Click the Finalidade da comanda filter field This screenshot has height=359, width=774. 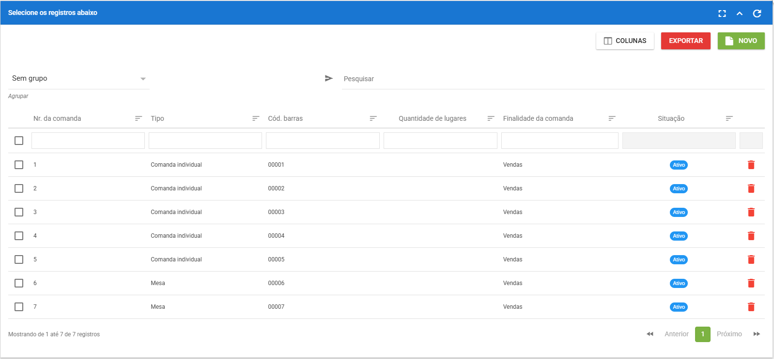click(560, 141)
